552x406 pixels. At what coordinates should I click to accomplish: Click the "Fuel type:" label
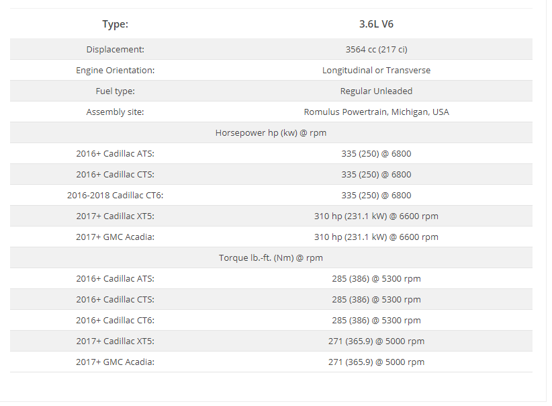[x=115, y=91]
